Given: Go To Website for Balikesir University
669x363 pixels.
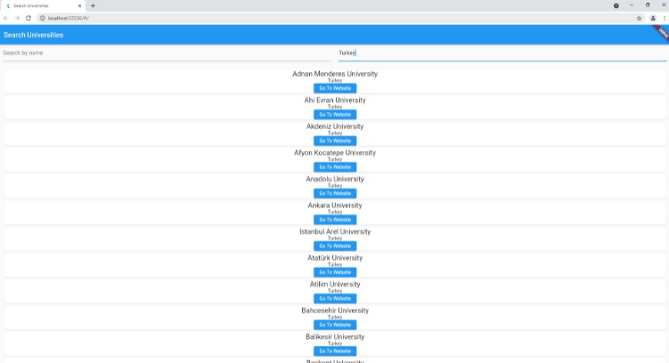Looking at the screenshot, I should [x=335, y=351].
